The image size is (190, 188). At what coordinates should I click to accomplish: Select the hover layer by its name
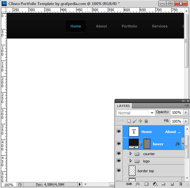(x=158, y=144)
